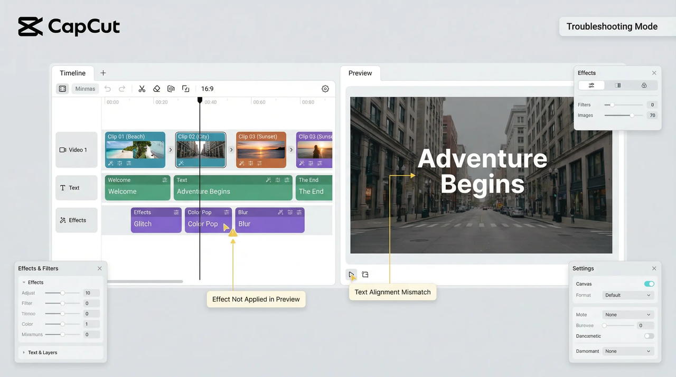Image resolution: width=676 pixels, height=377 pixels.
Task: Click the Adjust value field showing 10
Action: click(91, 293)
